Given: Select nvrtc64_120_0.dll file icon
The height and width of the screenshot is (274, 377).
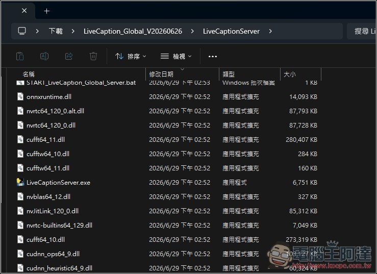Looking at the screenshot, I should (20, 125).
